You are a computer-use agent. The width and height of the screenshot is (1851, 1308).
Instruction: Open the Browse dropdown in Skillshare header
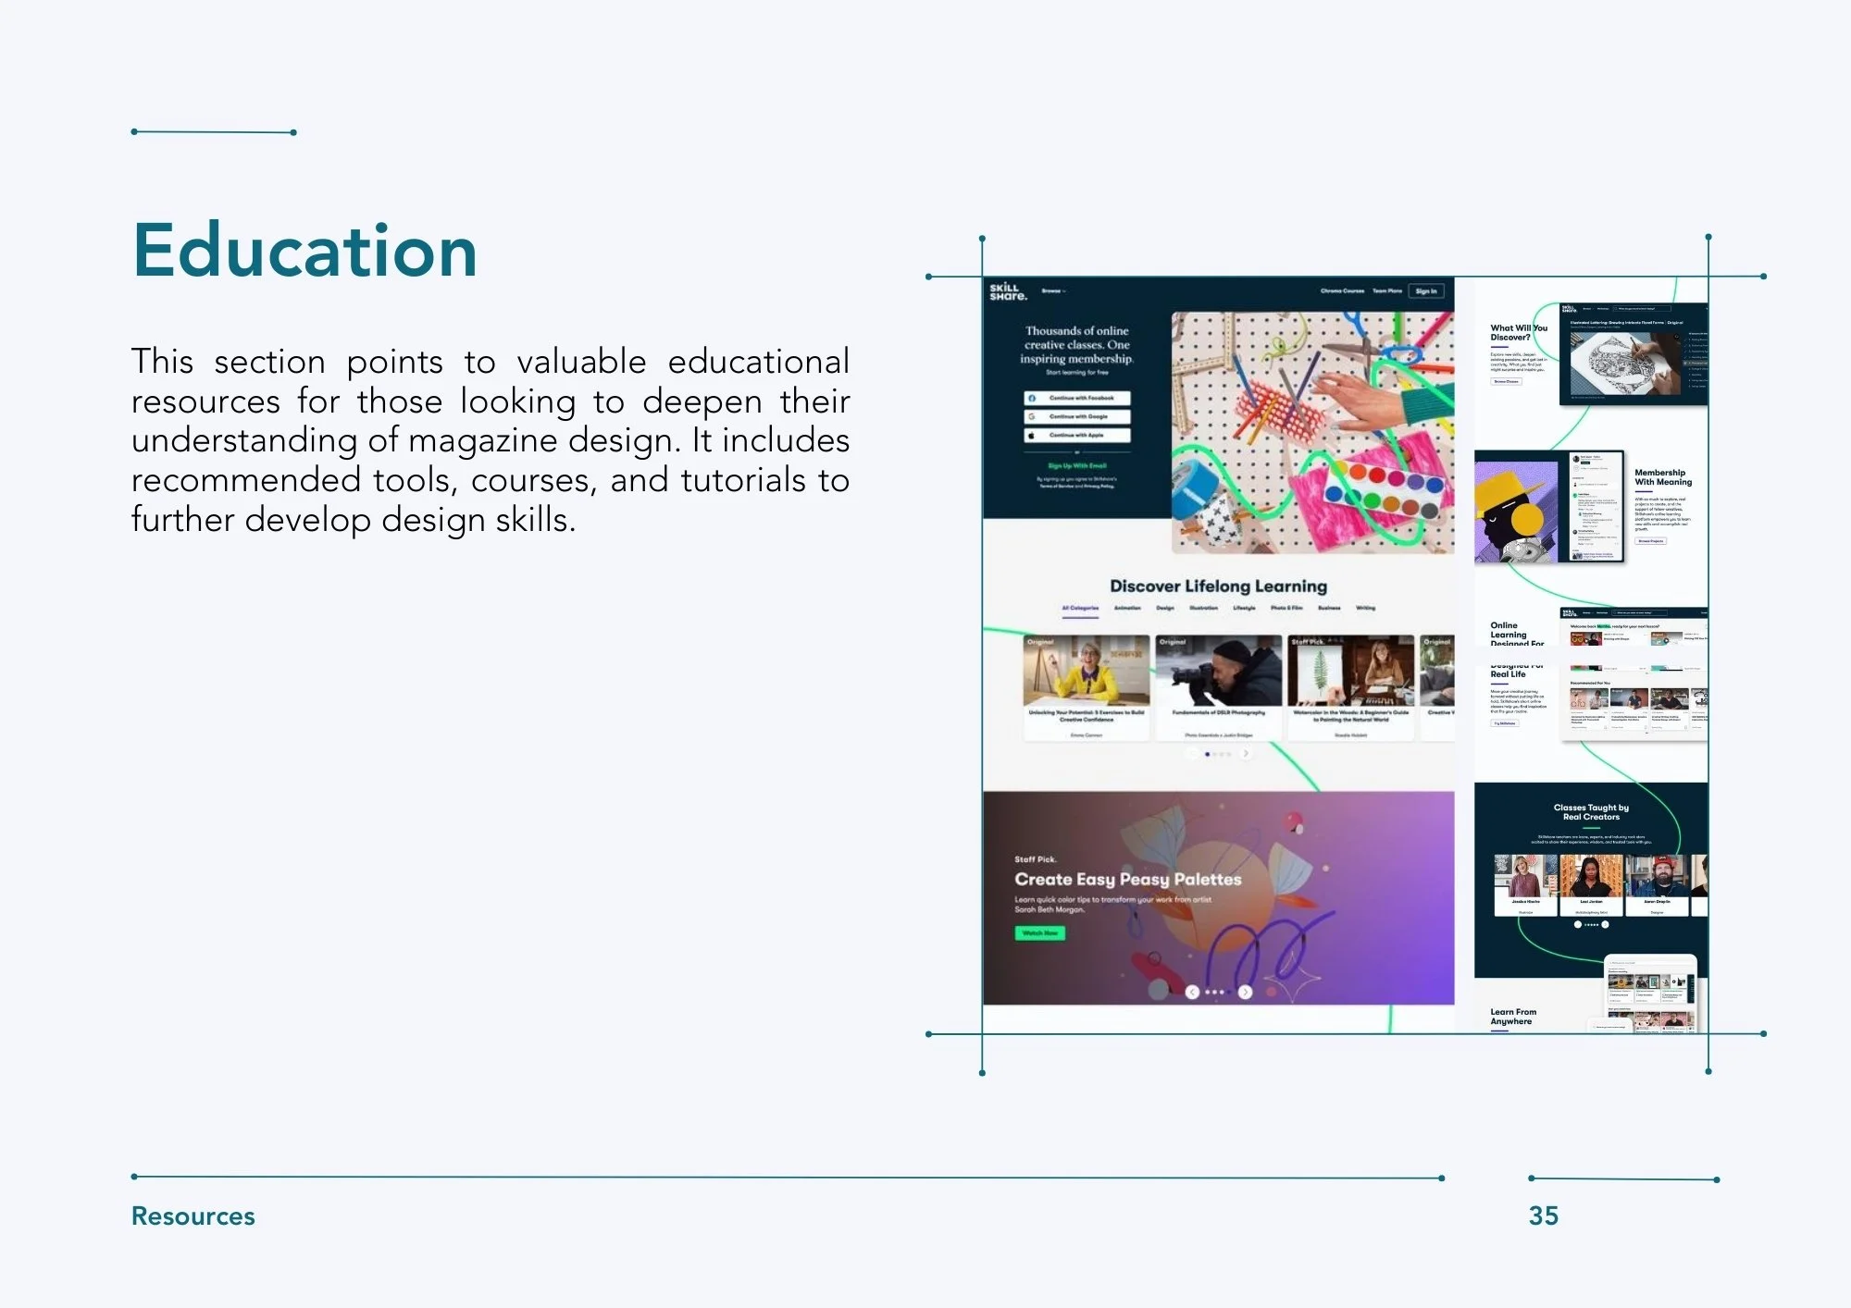click(x=1053, y=290)
